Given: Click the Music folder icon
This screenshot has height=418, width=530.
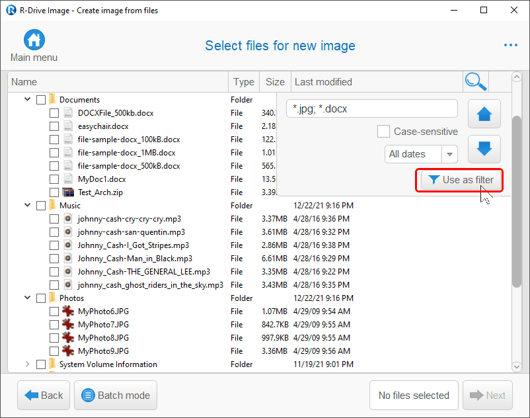Looking at the screenshot, I should 52,205.
